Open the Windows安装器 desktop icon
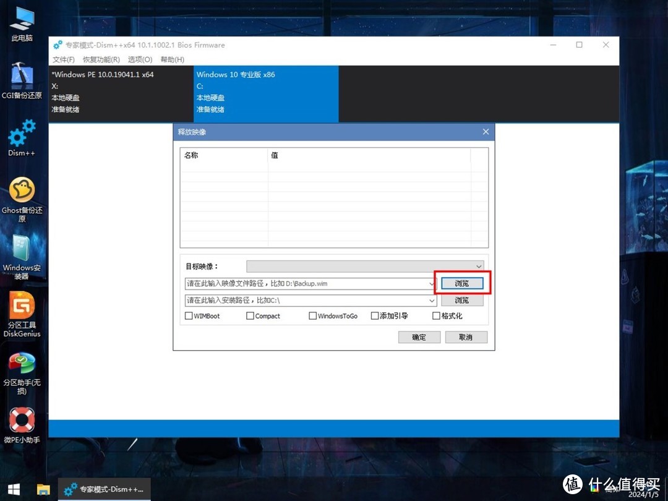 pyautogui.click(x=21, y=257)
